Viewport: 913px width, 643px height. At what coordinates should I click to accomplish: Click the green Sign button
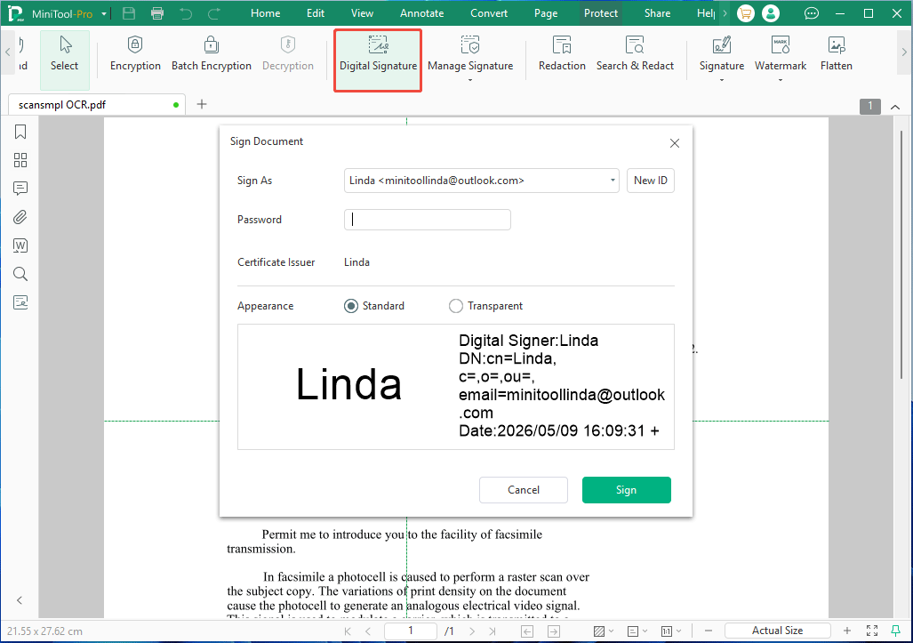(627, 490)
